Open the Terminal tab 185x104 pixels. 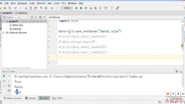31,98
